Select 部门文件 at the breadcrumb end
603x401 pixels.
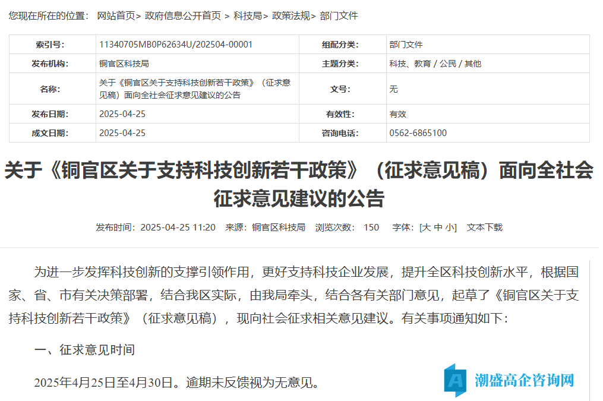pos(339,16)
